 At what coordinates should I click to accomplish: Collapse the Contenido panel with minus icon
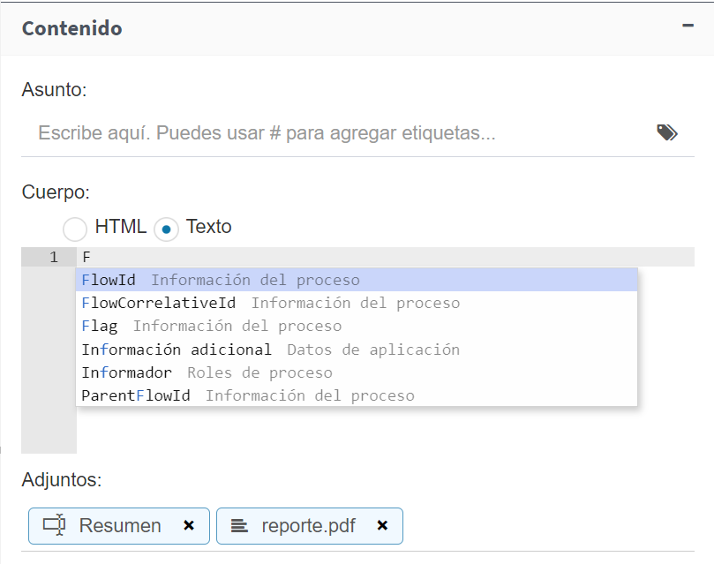point(688,26)
